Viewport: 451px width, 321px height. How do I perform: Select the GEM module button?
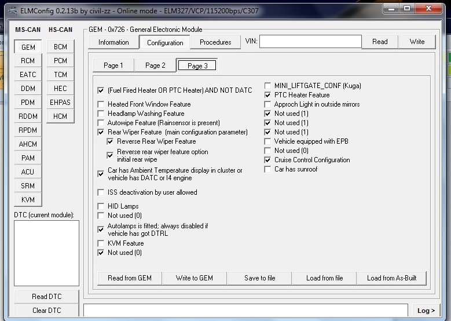tap(28, 47)
